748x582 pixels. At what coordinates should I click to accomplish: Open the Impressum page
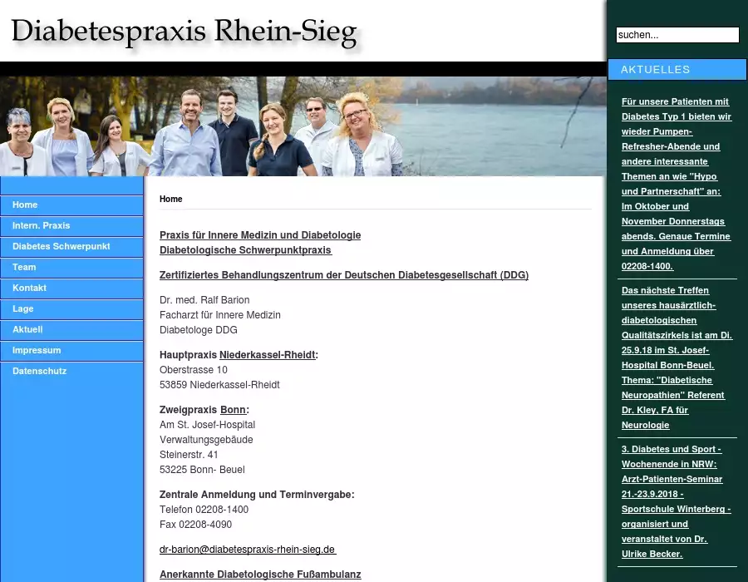(37, 351)
